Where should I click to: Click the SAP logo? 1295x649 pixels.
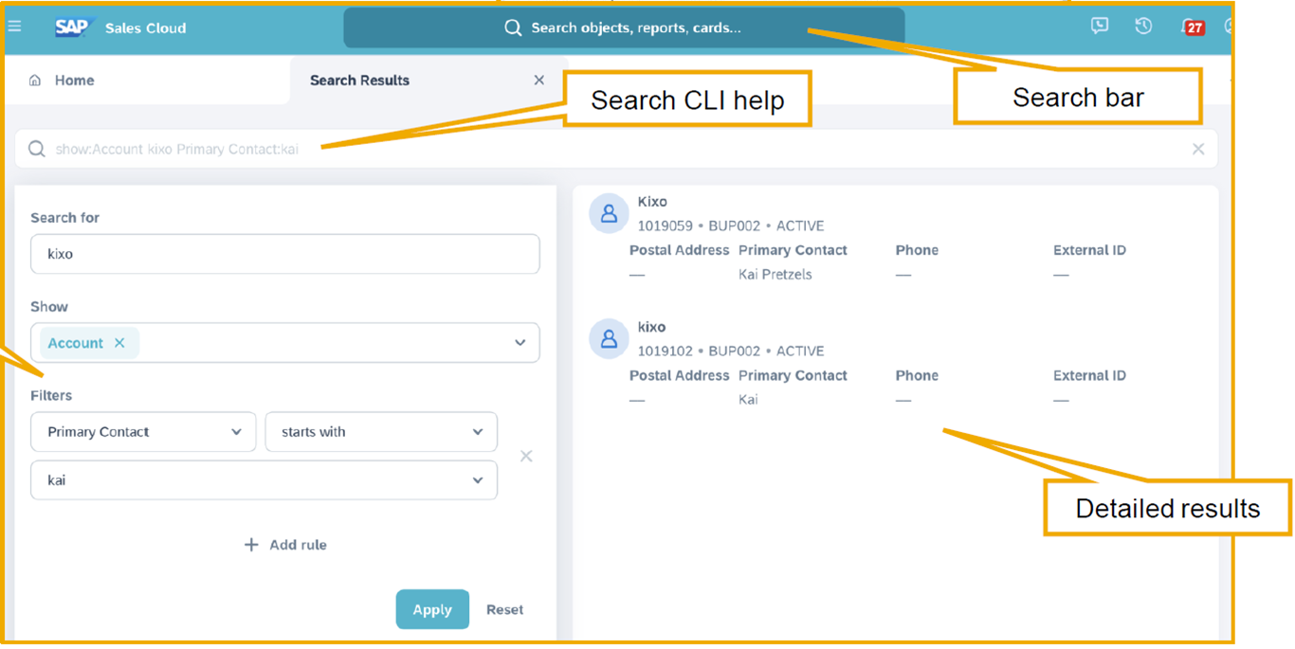pyautogui.click(x=74, y=27)
